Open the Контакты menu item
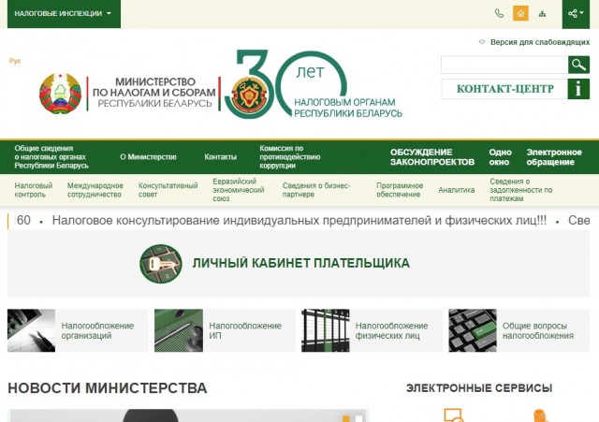Image resolution: width=599 pixels, height=422 pixels. 221,157
